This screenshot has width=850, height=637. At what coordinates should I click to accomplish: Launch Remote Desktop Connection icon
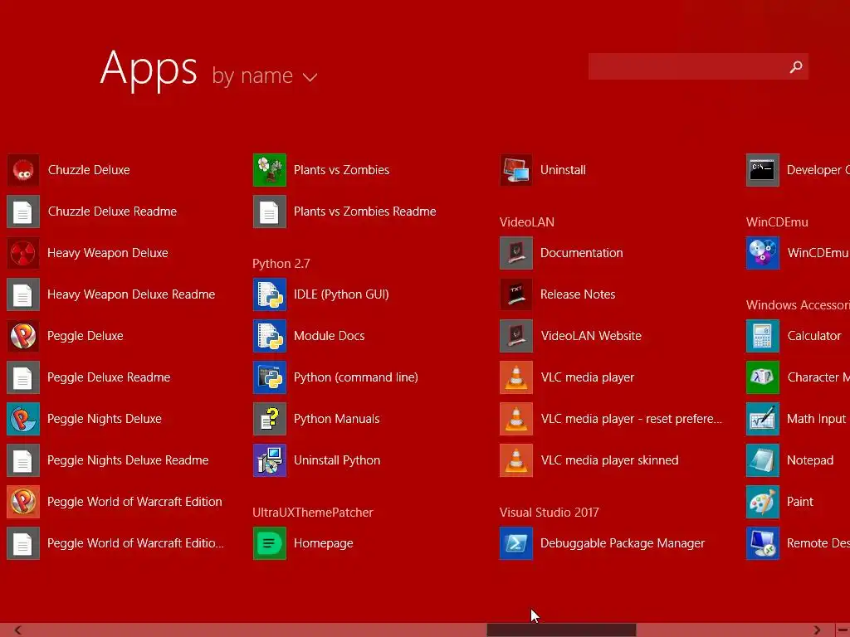[763, 543]
